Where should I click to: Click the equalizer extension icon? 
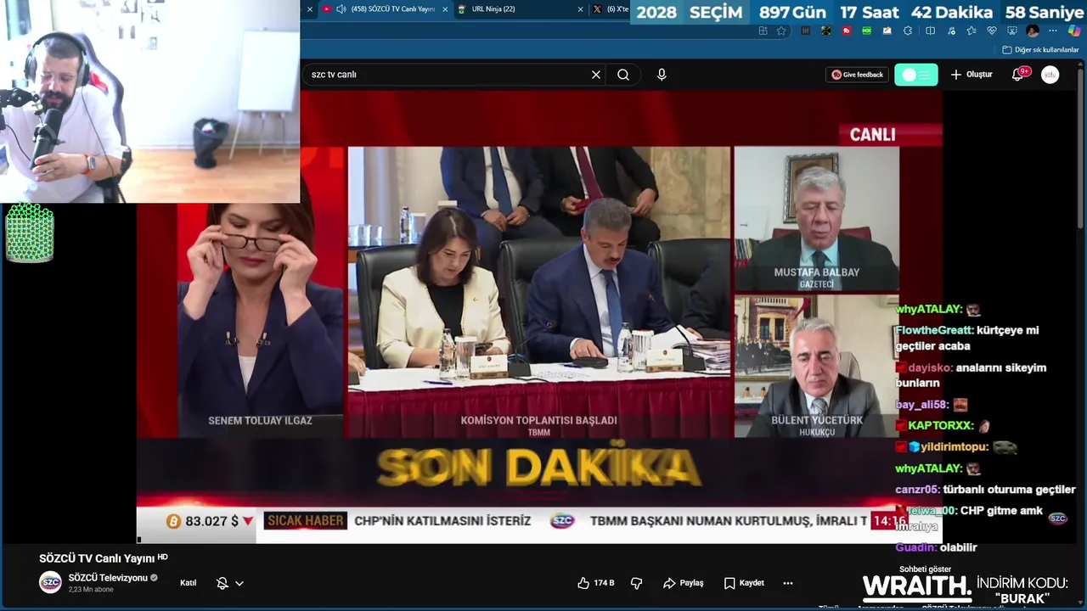pyautogui.click(x=805, y=31)
